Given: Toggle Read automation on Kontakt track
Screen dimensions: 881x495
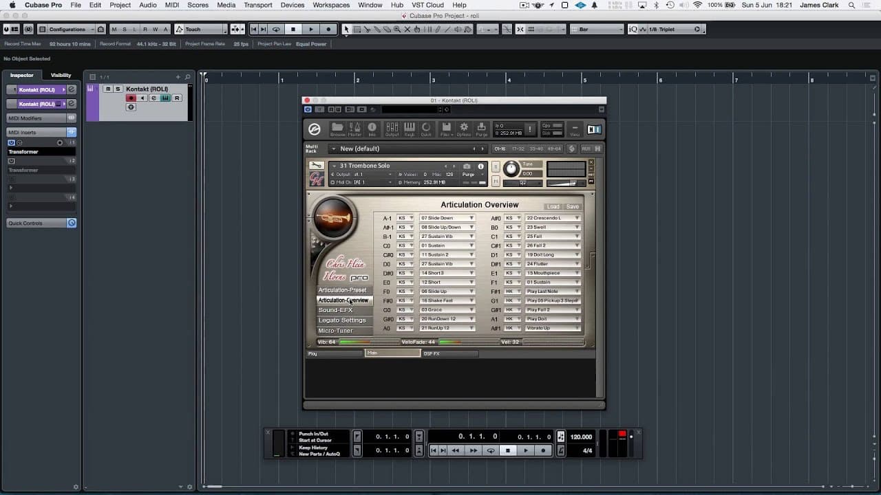Looking at the screenshot, I should (x=177, y=98).
